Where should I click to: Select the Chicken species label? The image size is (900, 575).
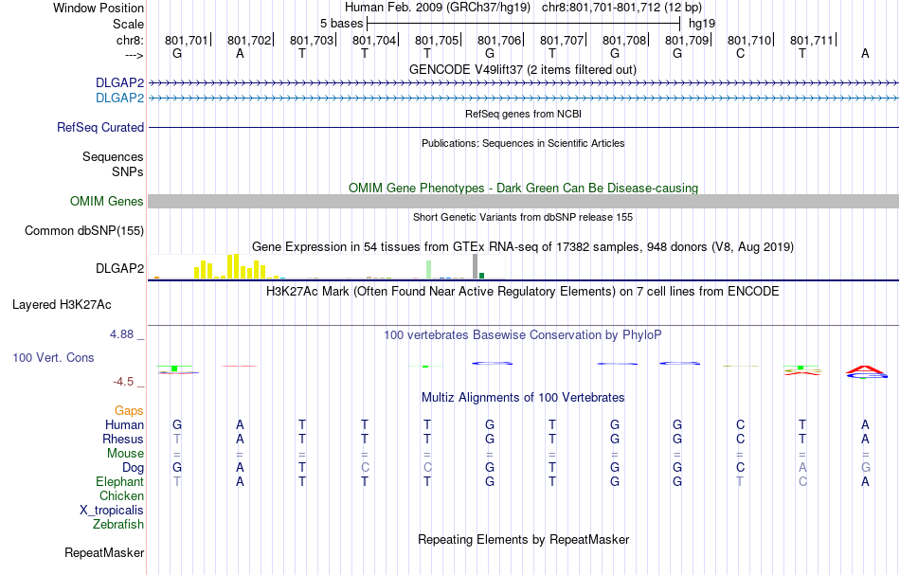(121, 495)
